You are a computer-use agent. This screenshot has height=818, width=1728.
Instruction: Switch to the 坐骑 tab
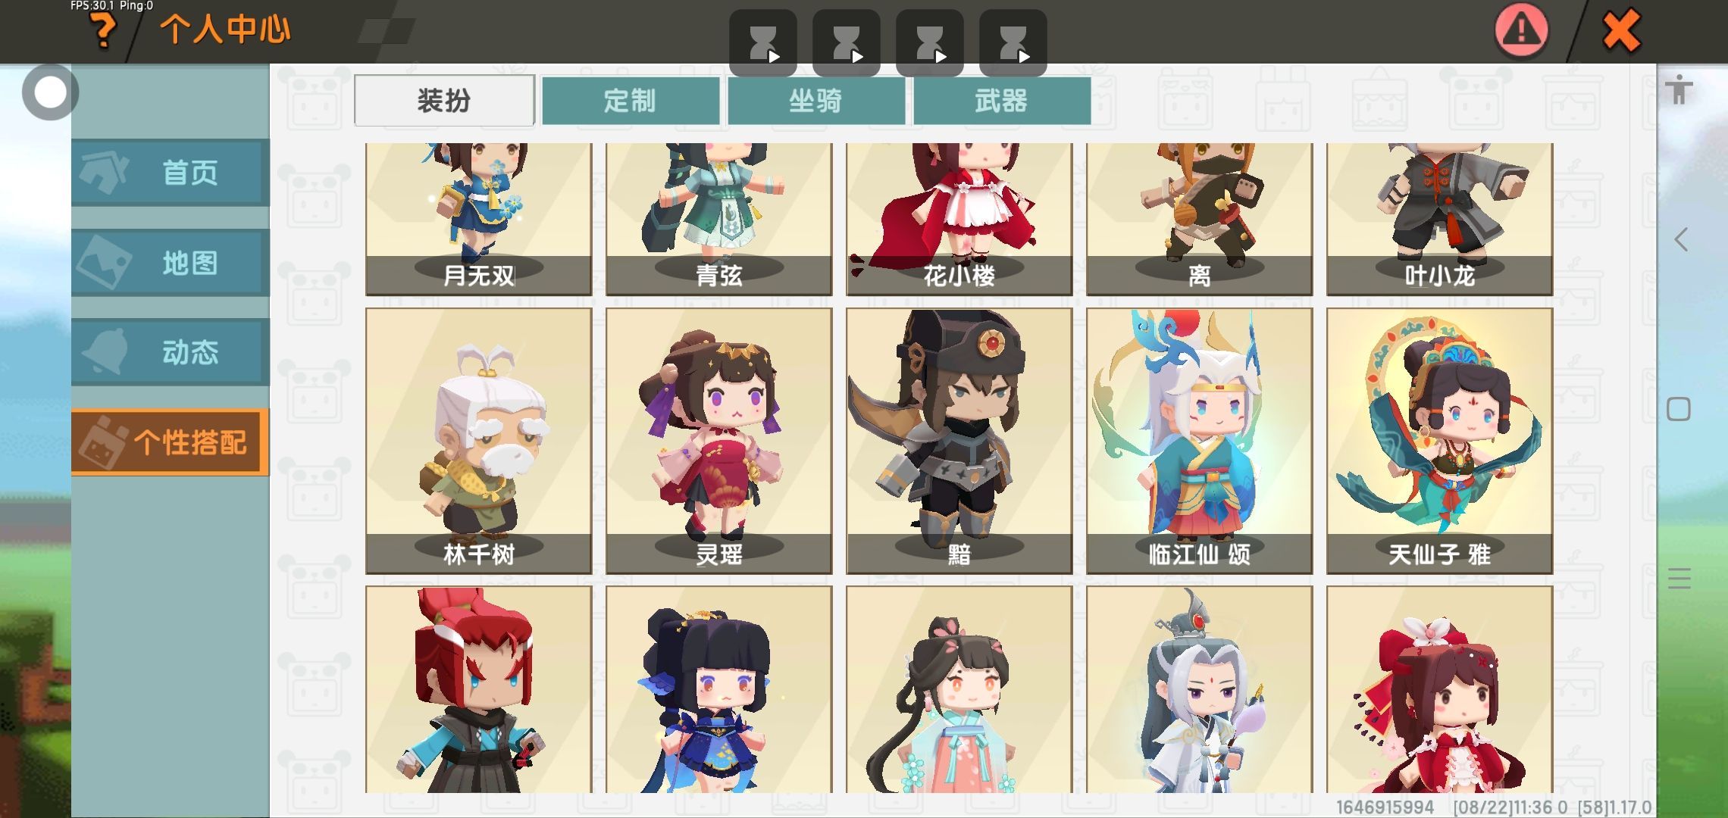point(816,100)
